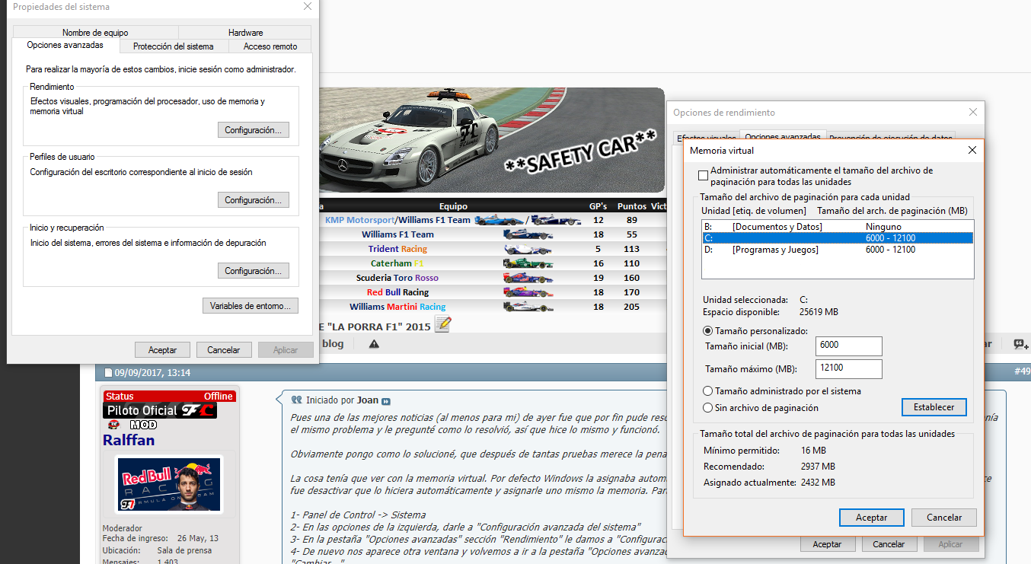Viewport: 1031px width, 564px height.
Task: Switch to "Protección del sistema" tab
Action: 174,46
